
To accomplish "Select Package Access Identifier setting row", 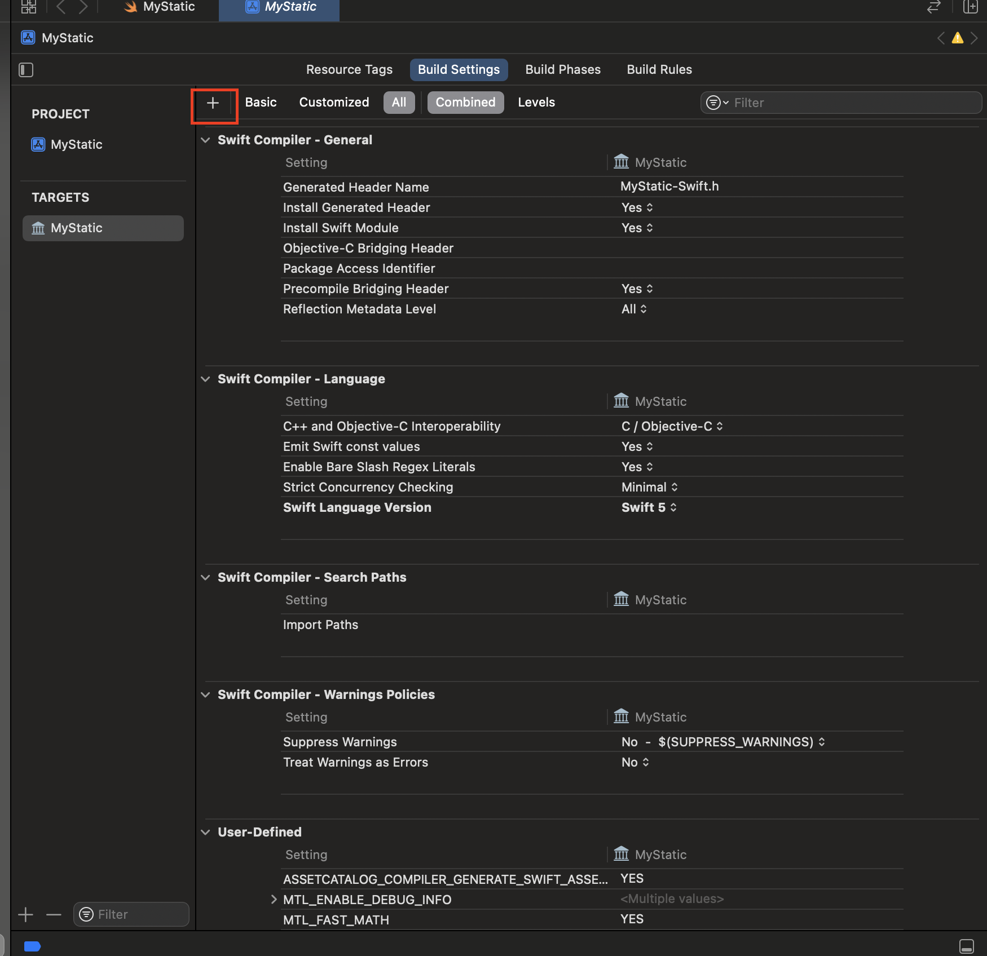I will (592, 268).
